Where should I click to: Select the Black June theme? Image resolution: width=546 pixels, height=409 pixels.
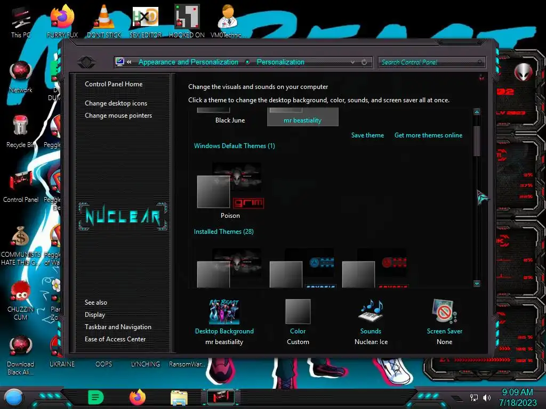click(x=230, y=117)
